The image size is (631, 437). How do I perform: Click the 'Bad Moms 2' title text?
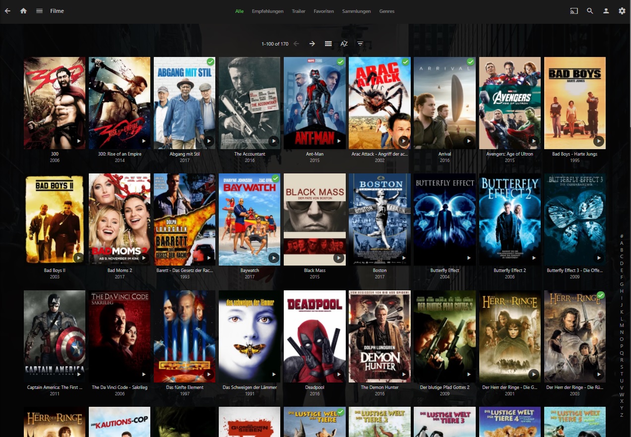(x=120, y=271)
